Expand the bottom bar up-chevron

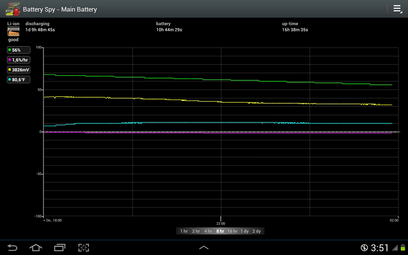pyautogui.click(x=204, y=248)
